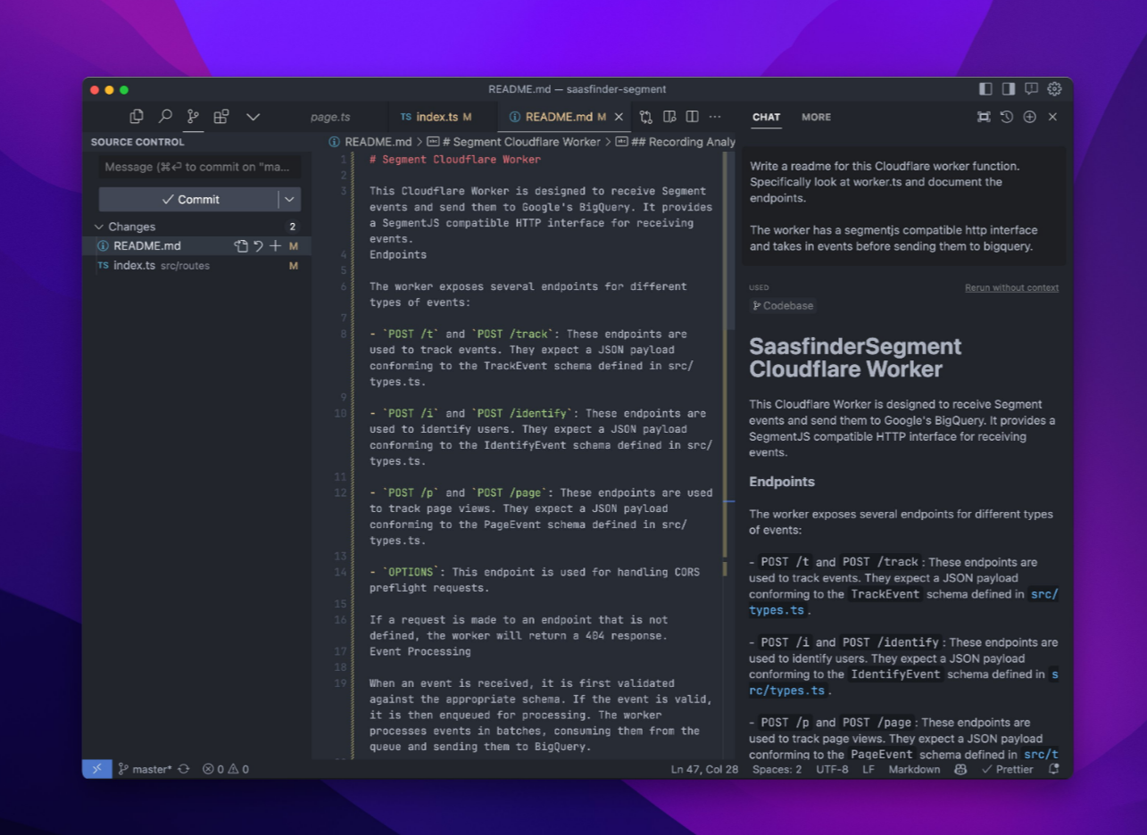
Task: Open the Explorer files view
Action: point(137,117)
